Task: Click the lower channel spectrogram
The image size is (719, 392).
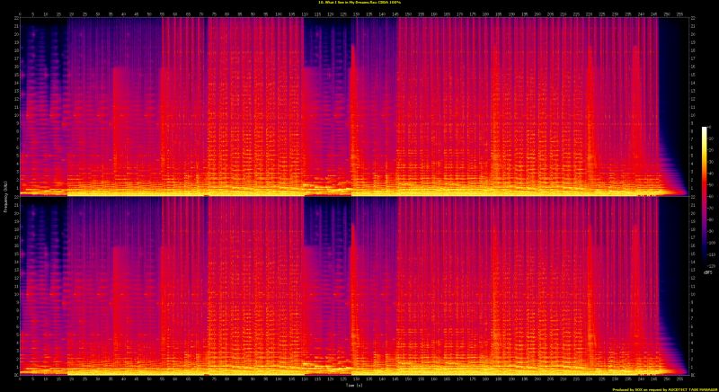Action: click(x=351, y=286)
